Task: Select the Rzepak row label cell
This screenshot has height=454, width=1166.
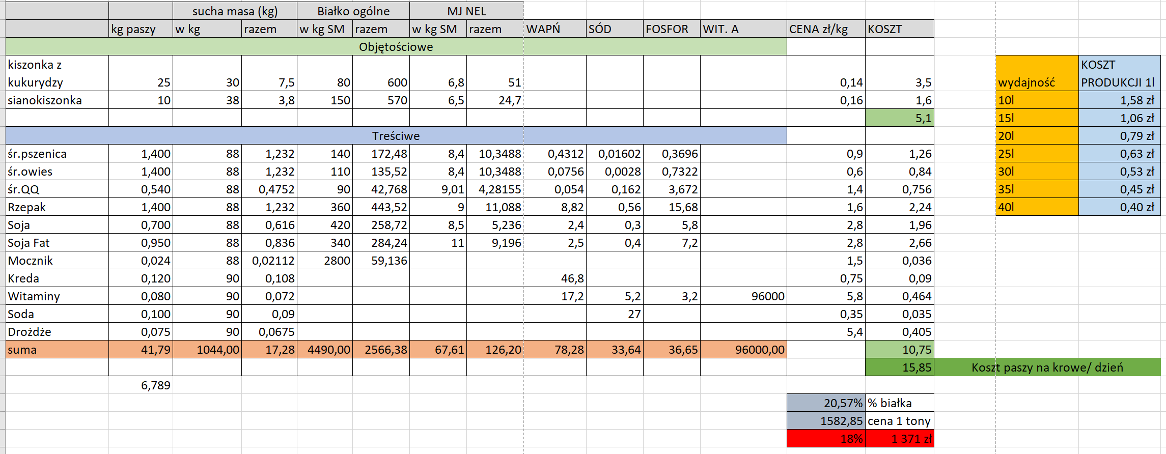Action: coord(57,207)
